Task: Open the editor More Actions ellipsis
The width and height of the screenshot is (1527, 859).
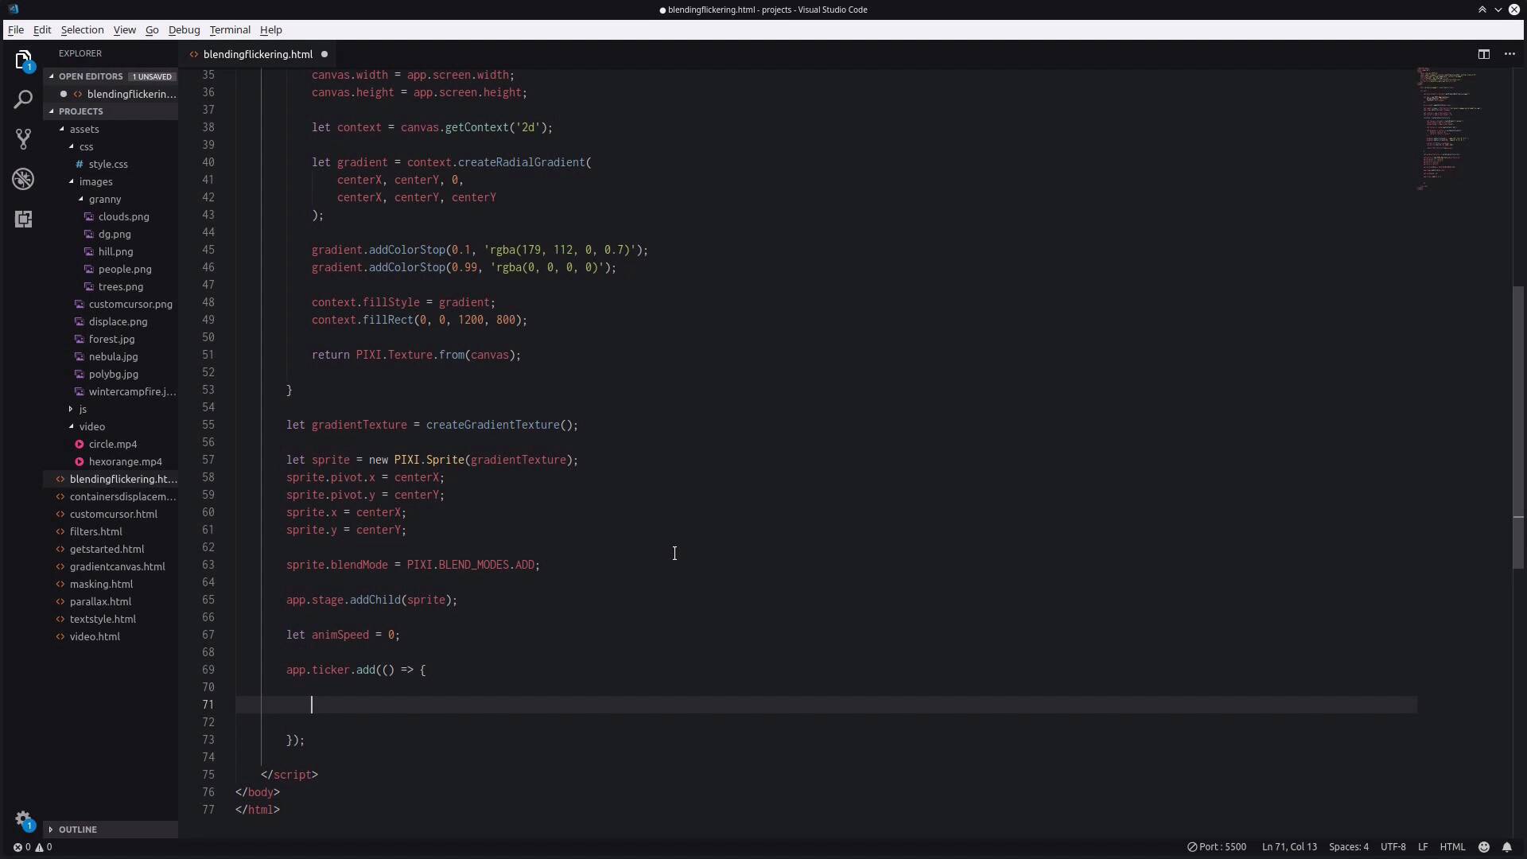Action: [1510, 54]
